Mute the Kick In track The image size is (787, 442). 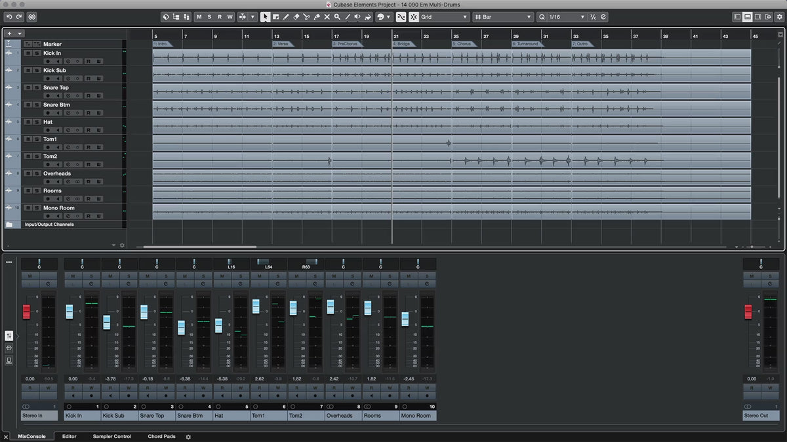tap(28, 53)
